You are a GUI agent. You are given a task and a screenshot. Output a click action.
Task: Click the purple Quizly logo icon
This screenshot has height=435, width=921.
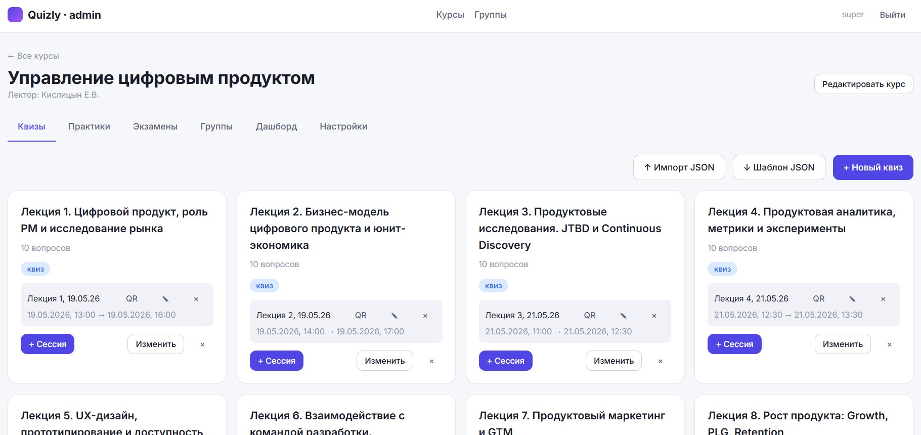[15, 15]
